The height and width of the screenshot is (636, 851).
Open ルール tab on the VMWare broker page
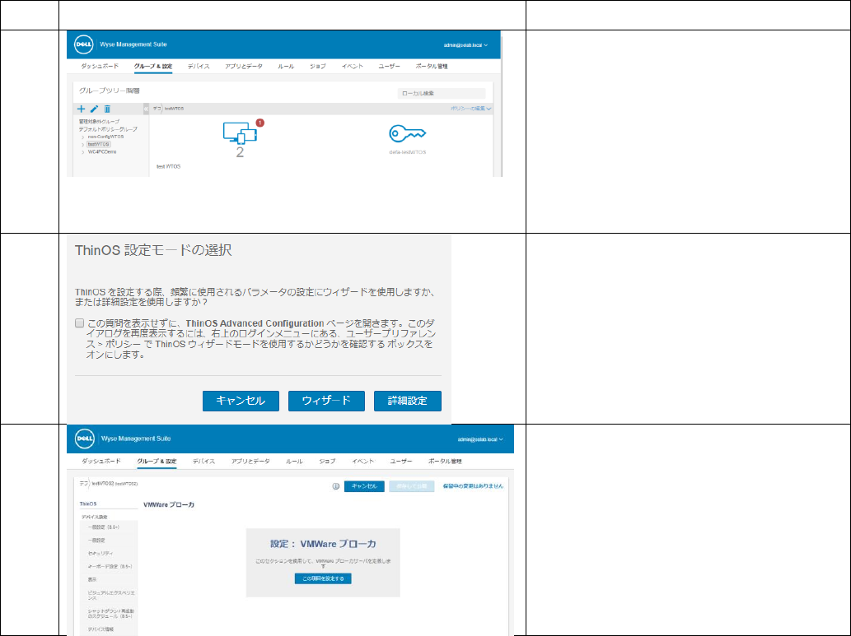click(294, 462)
